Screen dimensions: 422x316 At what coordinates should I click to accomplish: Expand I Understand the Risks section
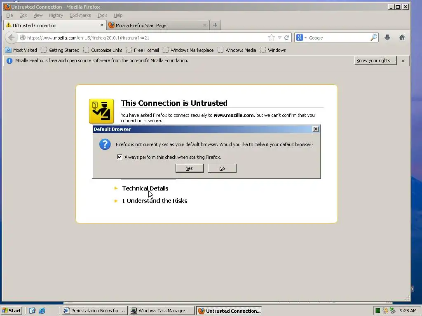point(155,201)
